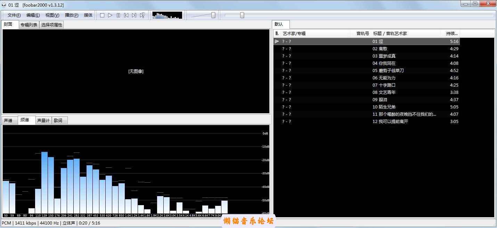497x228 pixels.
Task: Sort by the 音轨号 column header
Action: (362, 34)
